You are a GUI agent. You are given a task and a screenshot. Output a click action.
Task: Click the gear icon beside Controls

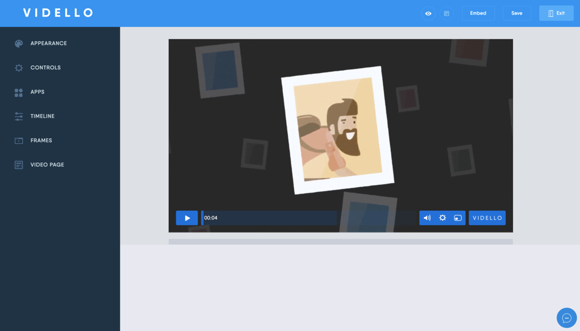pos(19,68)
